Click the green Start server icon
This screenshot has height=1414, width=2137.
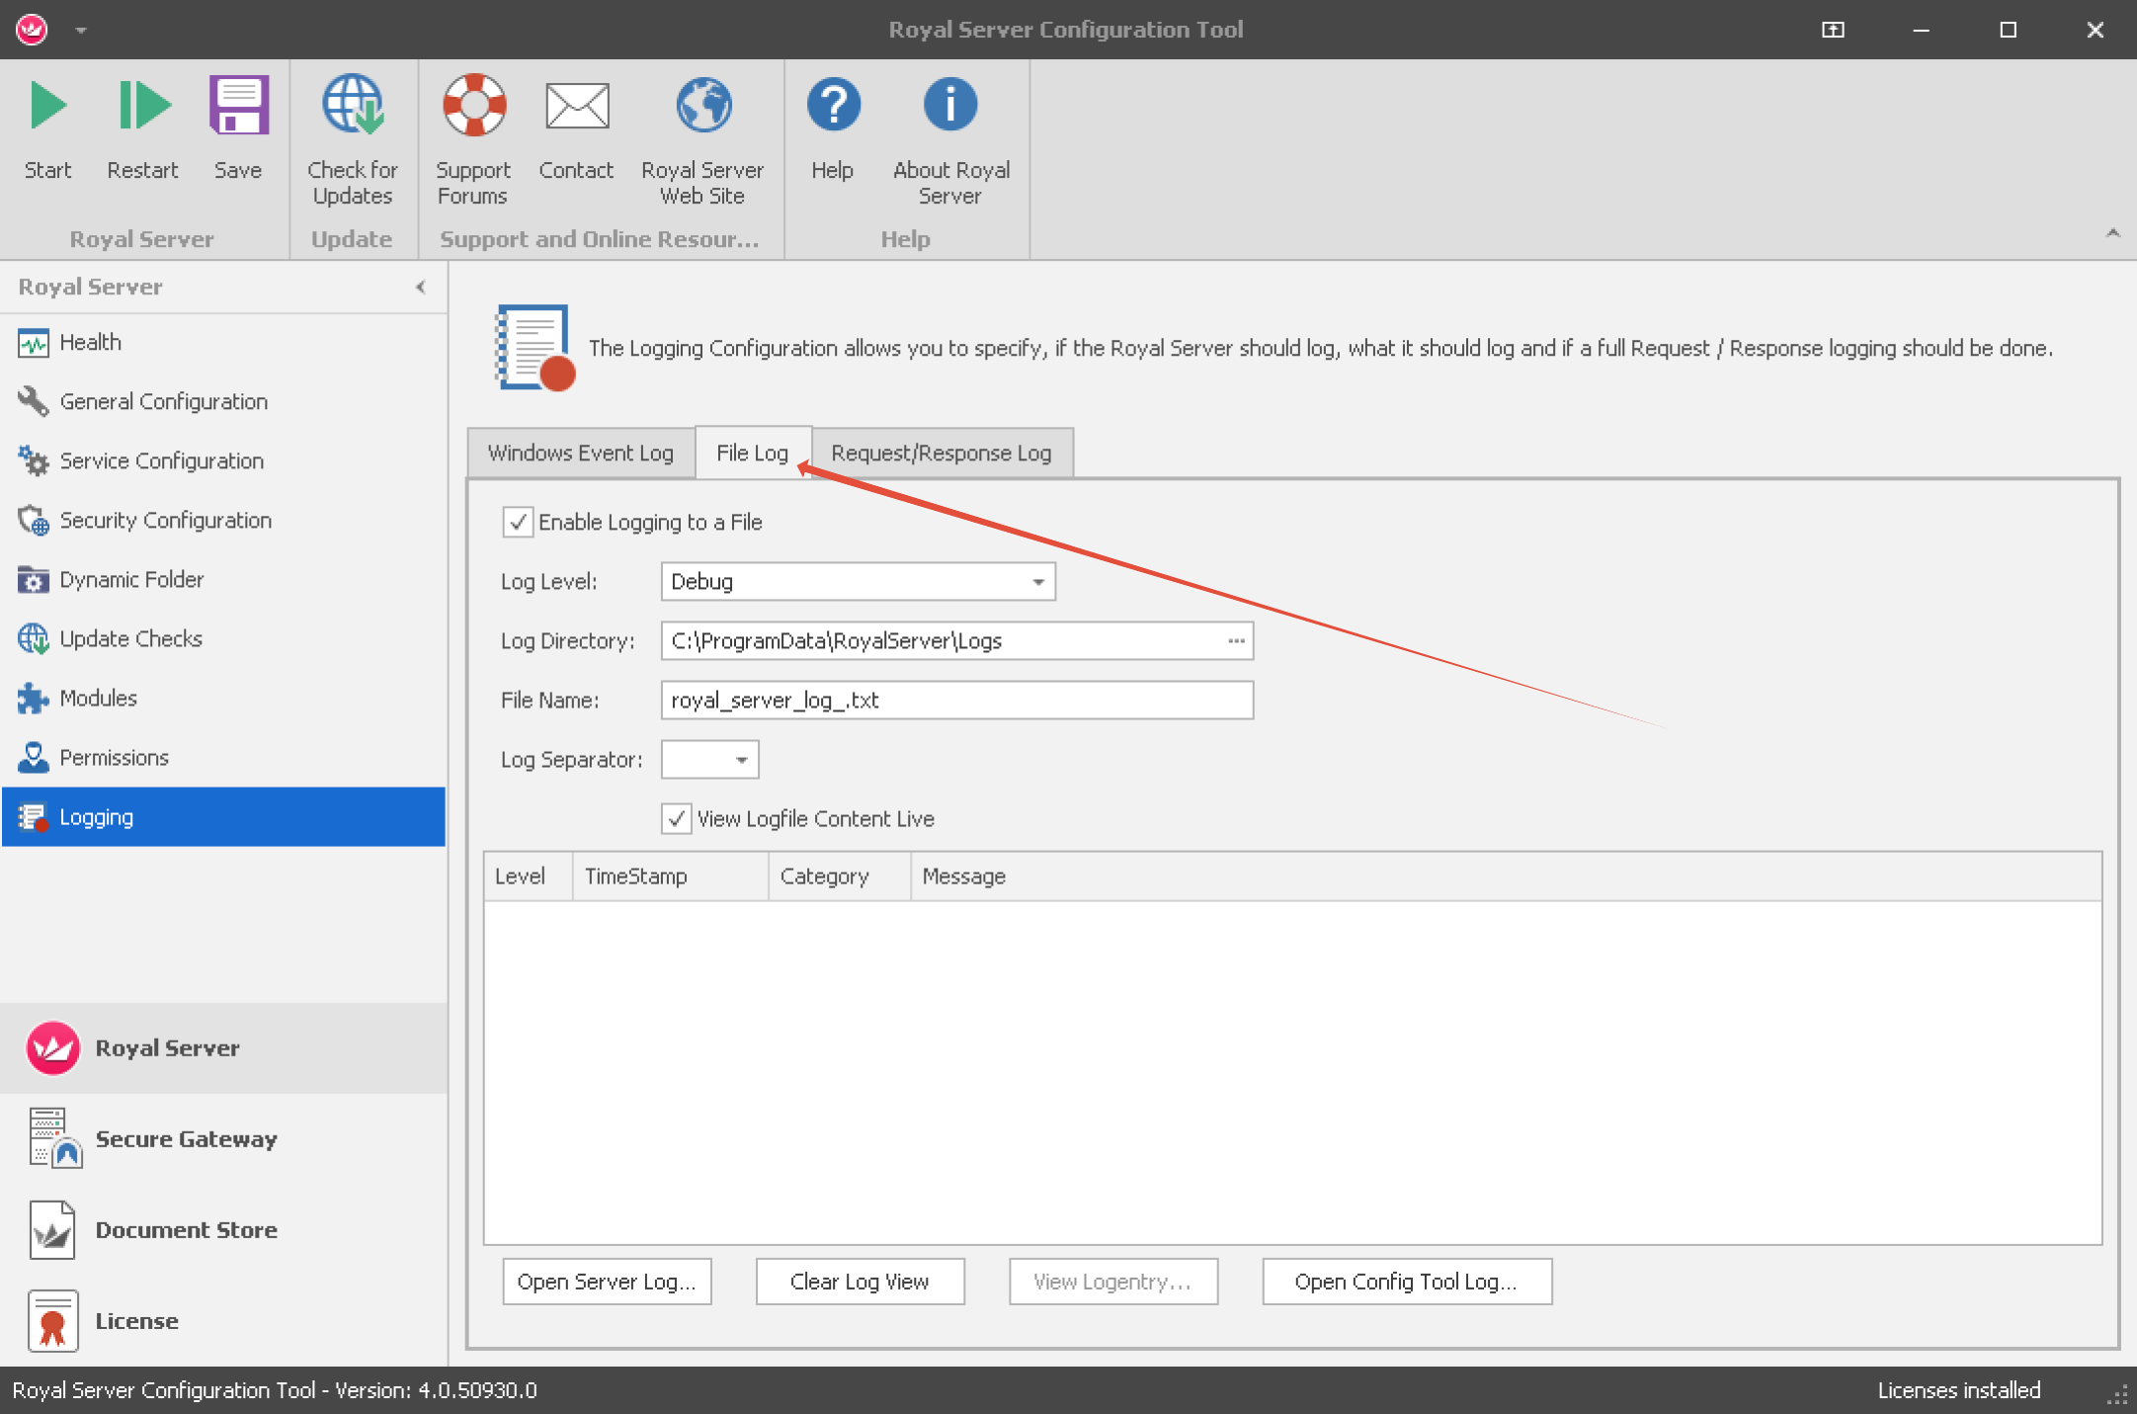(x=47, y=107)
